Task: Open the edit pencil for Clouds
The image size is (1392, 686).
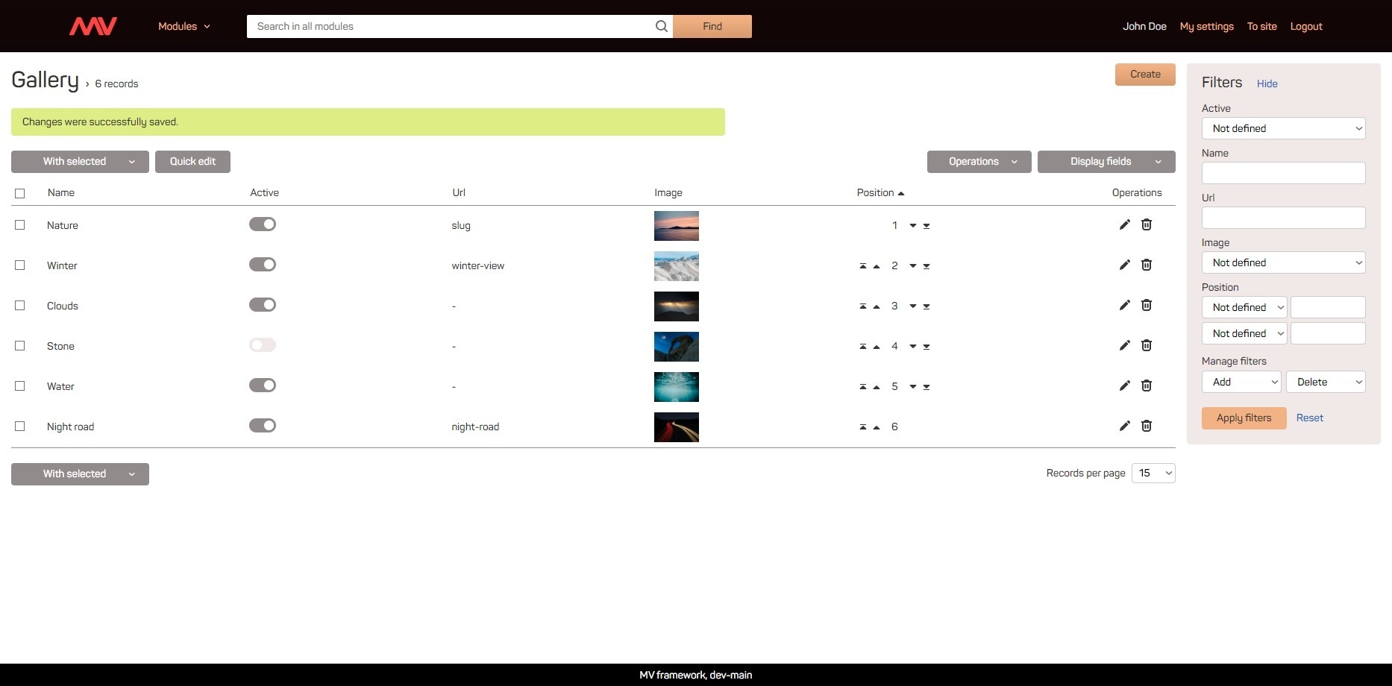Action: 1124,305
